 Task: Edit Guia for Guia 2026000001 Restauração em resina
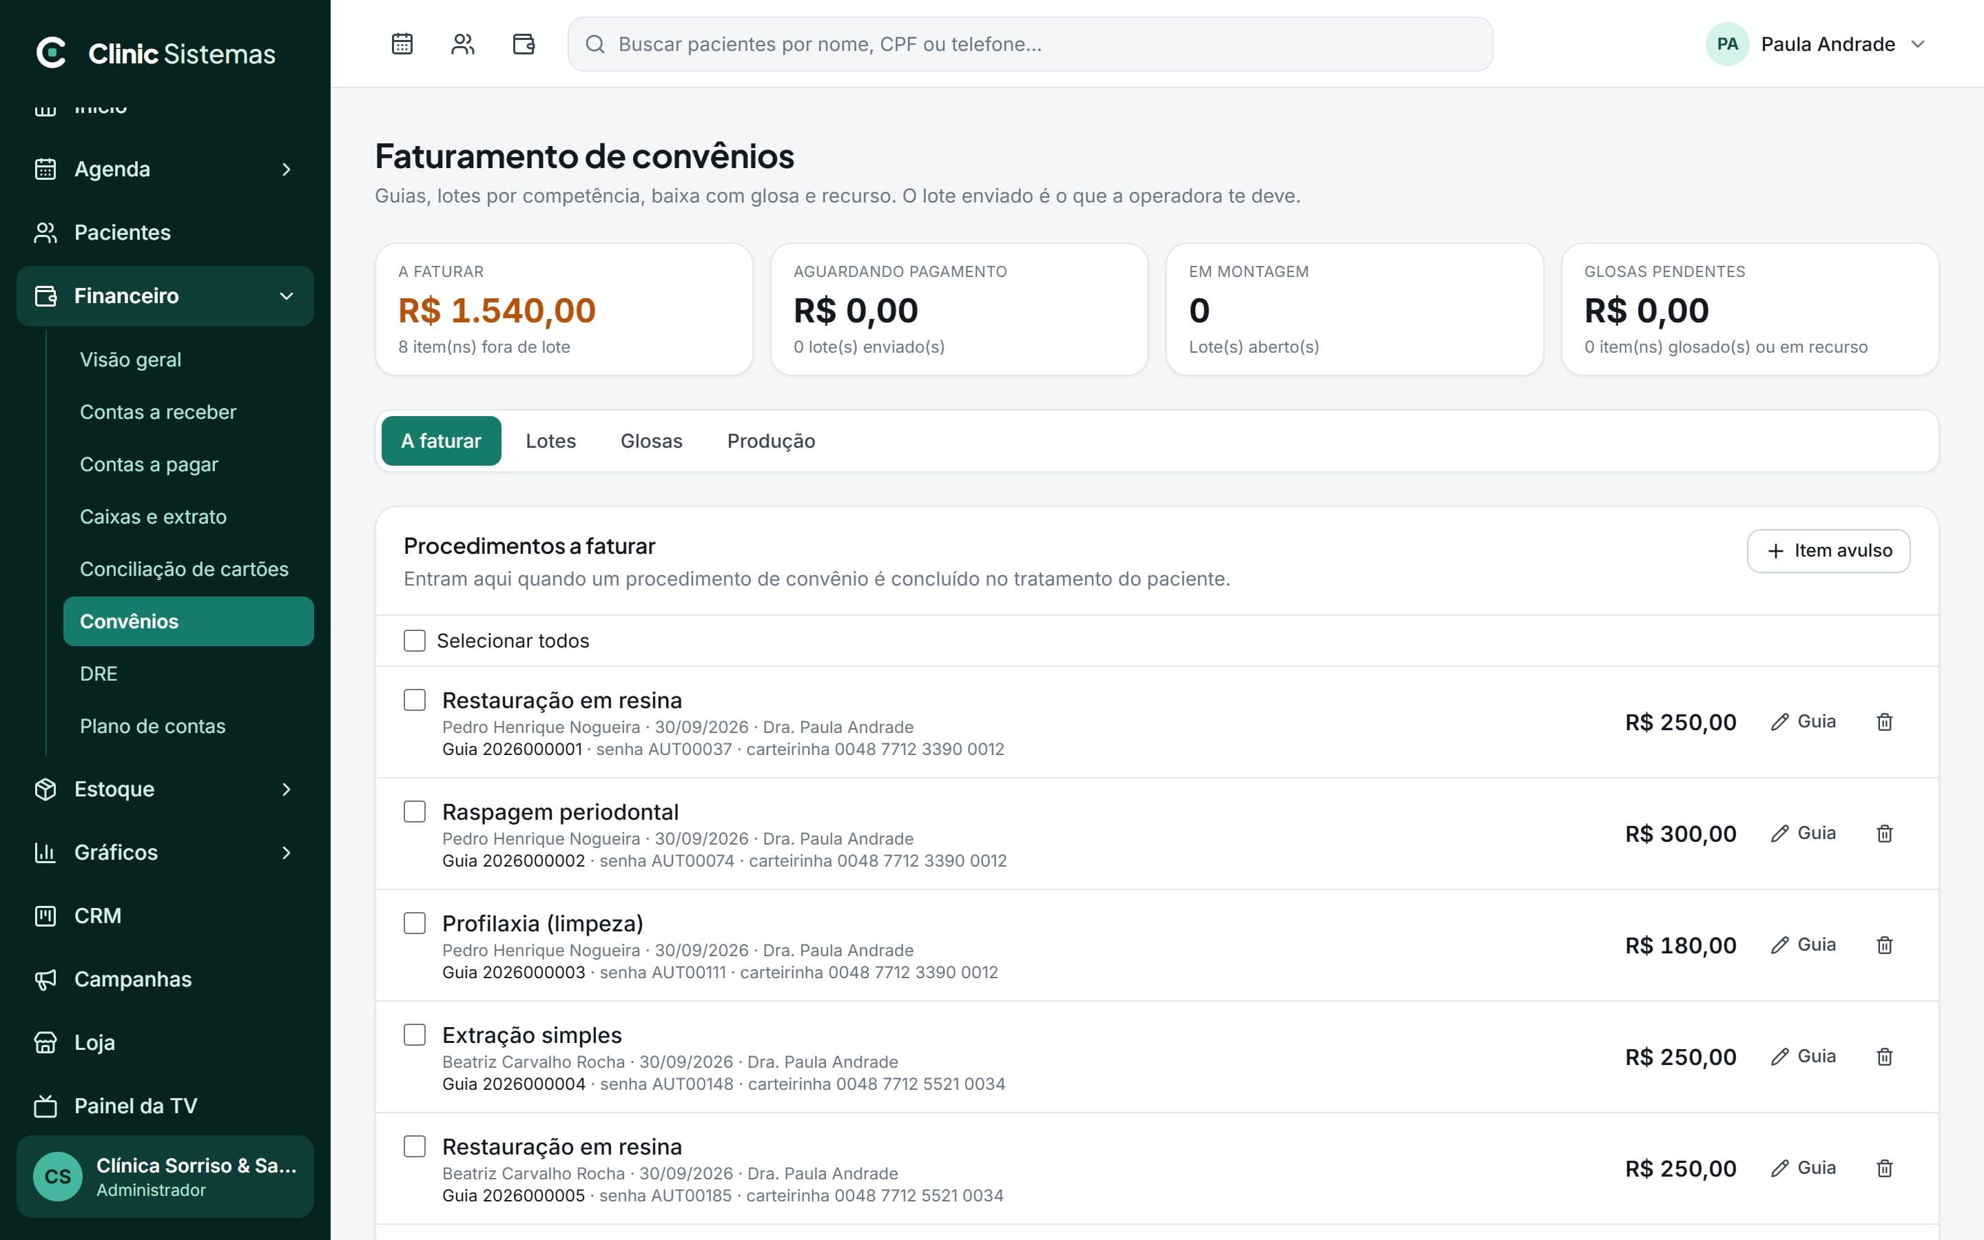click(x=1803, y=722)
